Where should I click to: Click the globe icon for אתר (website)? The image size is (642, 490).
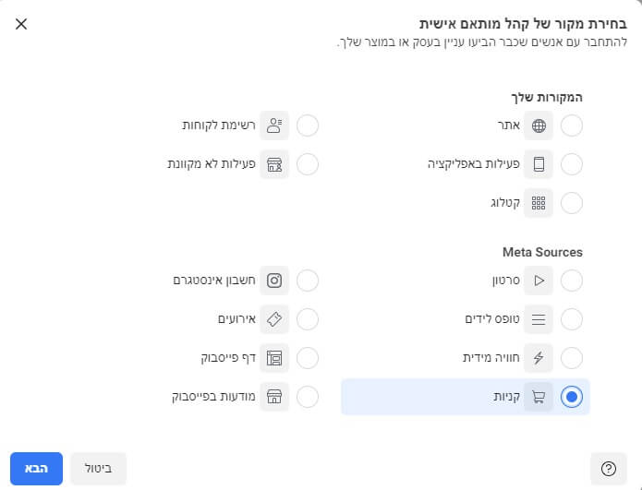[539, 126]
